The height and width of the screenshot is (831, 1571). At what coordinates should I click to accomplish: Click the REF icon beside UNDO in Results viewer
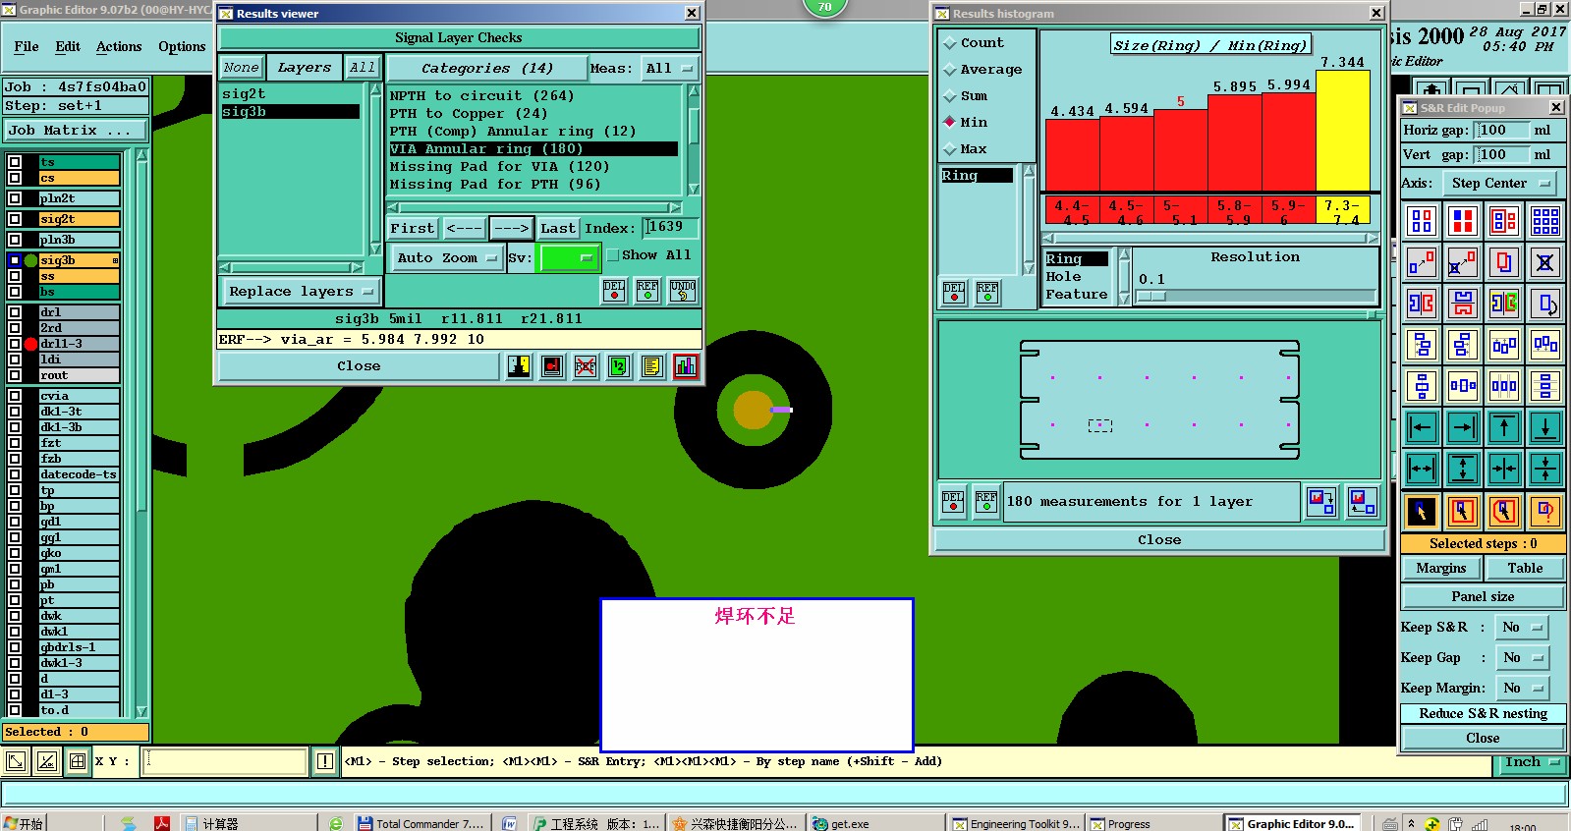click(x=647, y=291)
